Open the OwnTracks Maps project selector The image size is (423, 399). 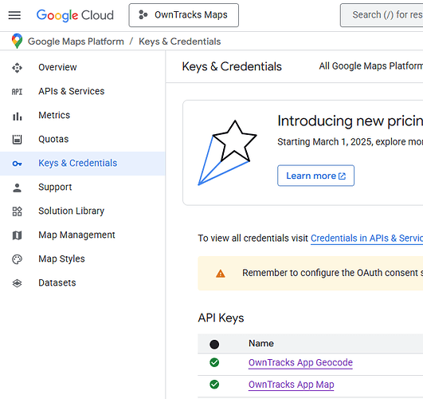[x=184, y=15]
